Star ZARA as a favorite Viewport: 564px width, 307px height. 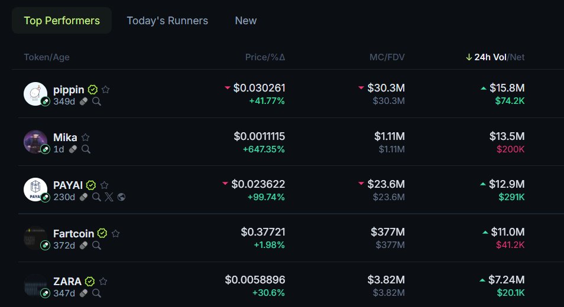pyautogui.click(x=103, y=281)
